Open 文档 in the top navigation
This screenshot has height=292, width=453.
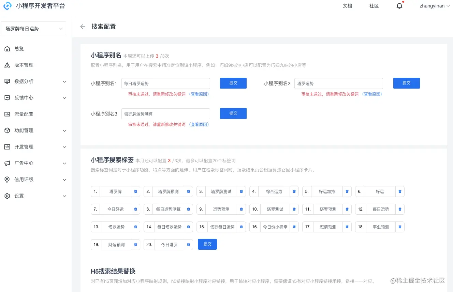click(x=348, y=6)
